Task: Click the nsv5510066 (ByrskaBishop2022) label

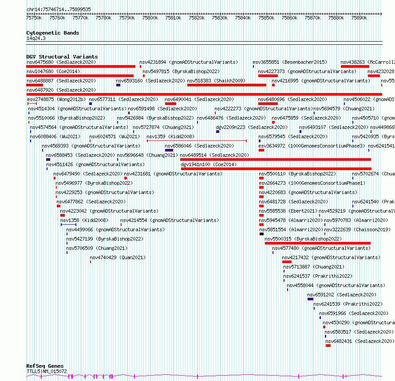Action: [x=67, y=118]
